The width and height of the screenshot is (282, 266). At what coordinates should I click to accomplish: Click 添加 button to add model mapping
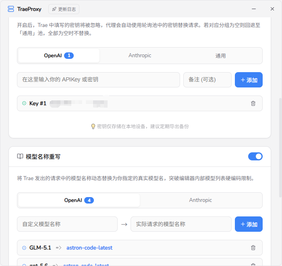tap(249, 224)
